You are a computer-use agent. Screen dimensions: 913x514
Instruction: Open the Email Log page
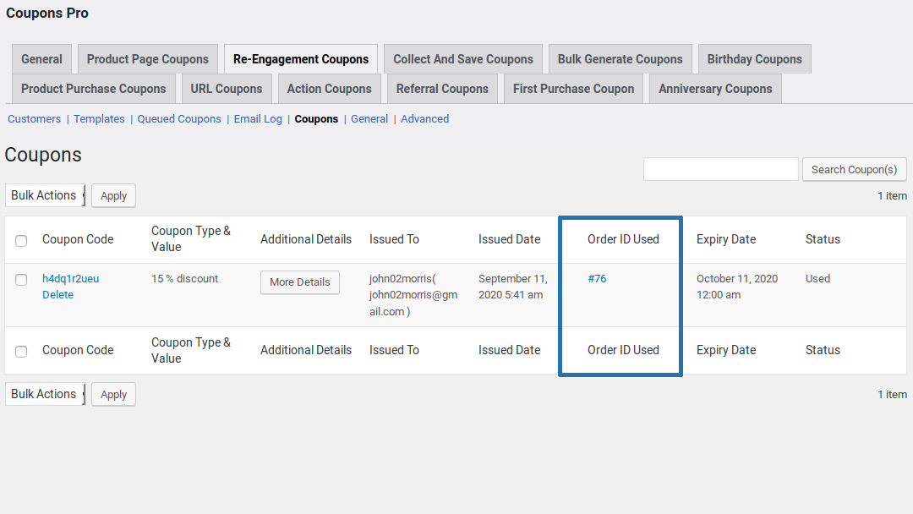point(257,118)
